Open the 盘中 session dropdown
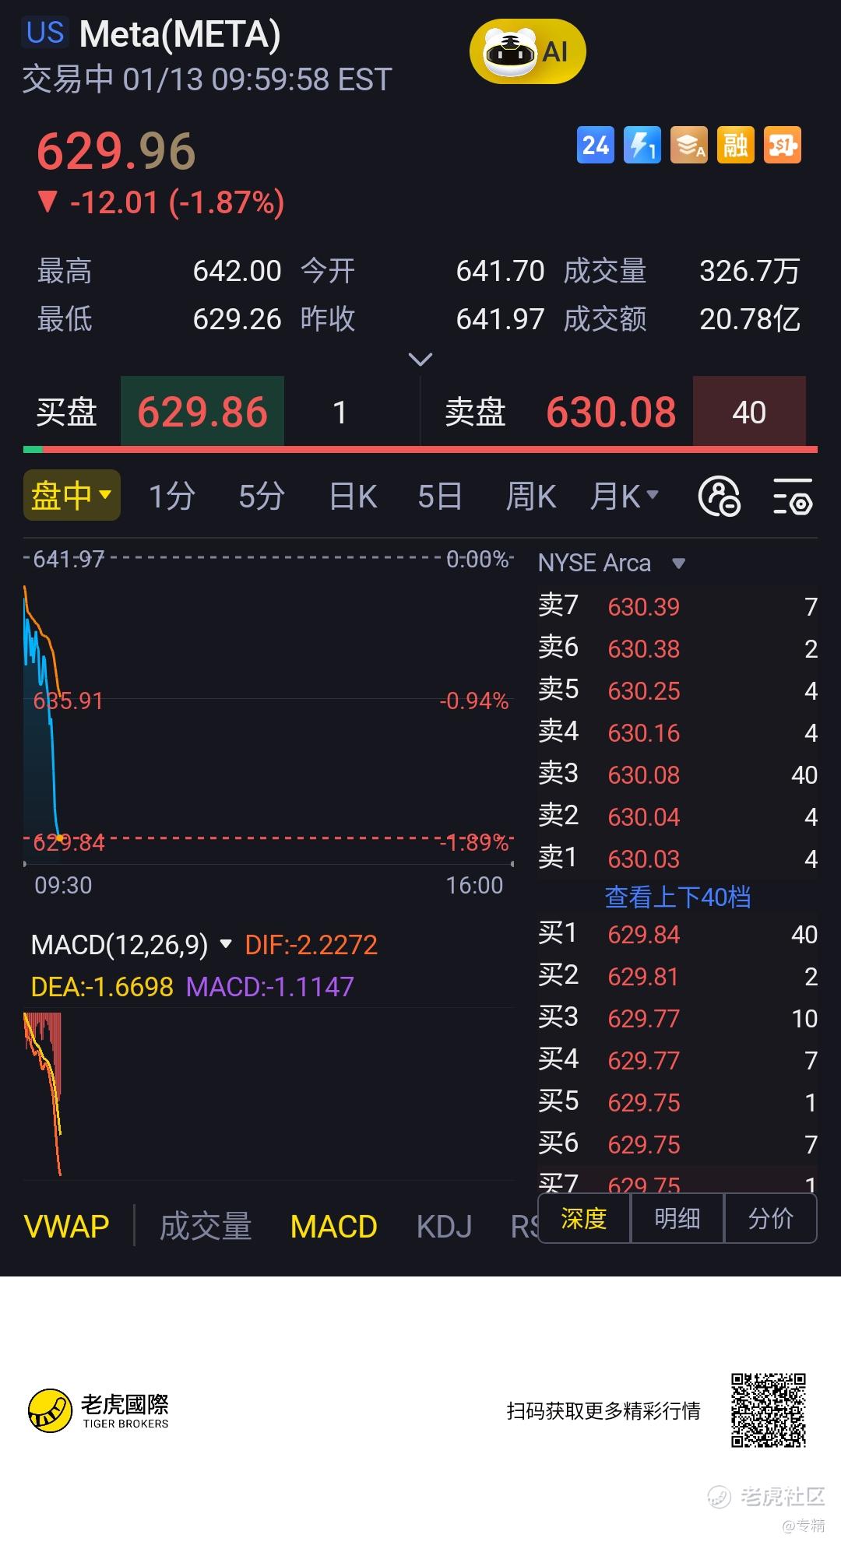 tap(72, 495)
